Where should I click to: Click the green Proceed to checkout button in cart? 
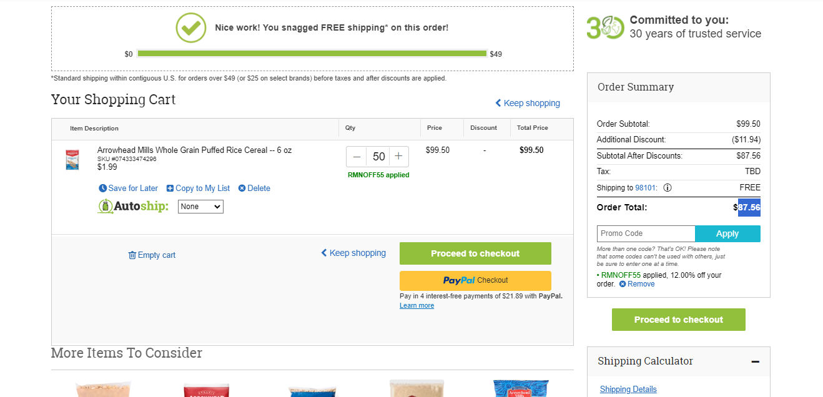475,253
